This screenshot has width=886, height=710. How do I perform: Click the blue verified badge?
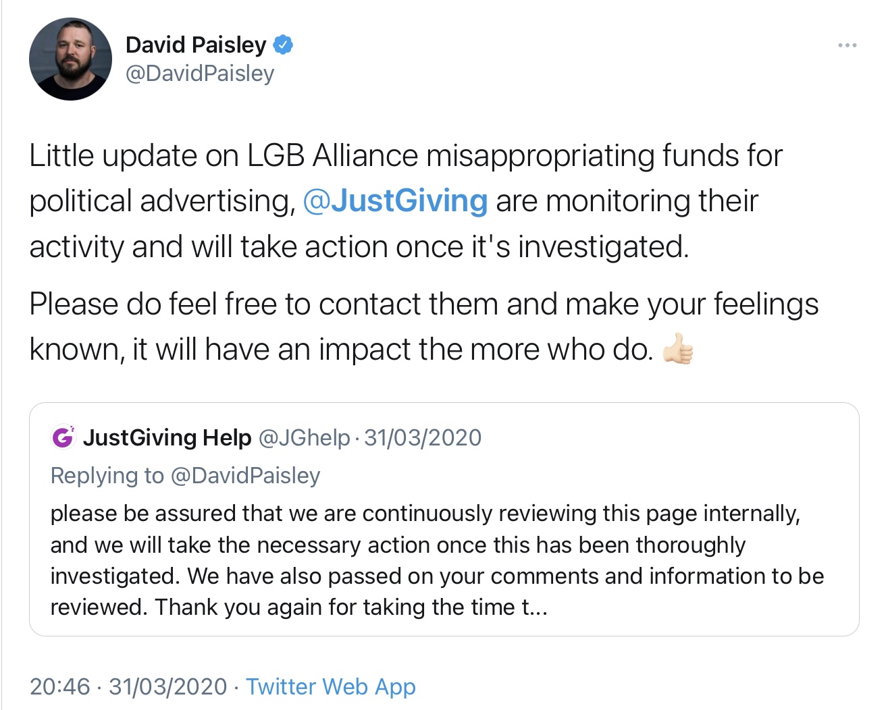[x=283, y=45]
